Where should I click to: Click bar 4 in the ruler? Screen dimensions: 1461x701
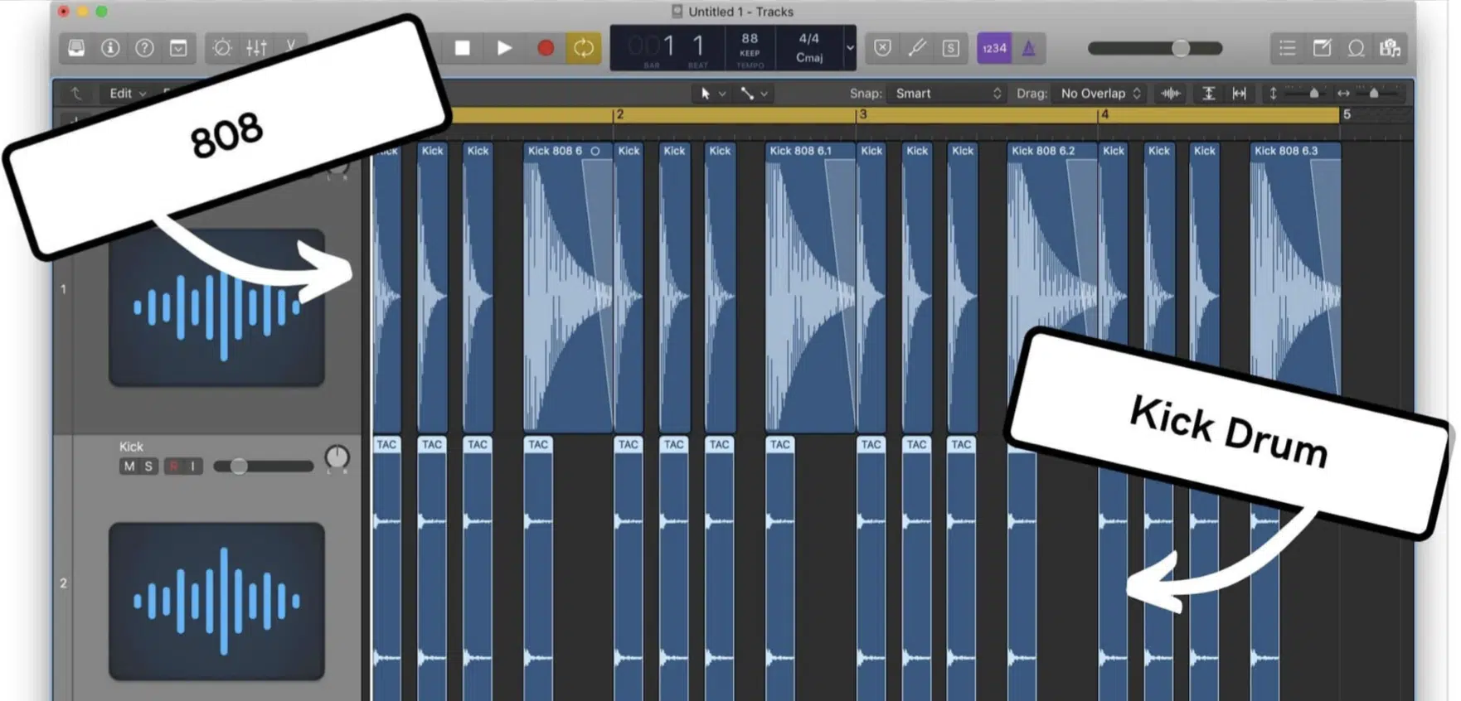tap(1104, 115)
